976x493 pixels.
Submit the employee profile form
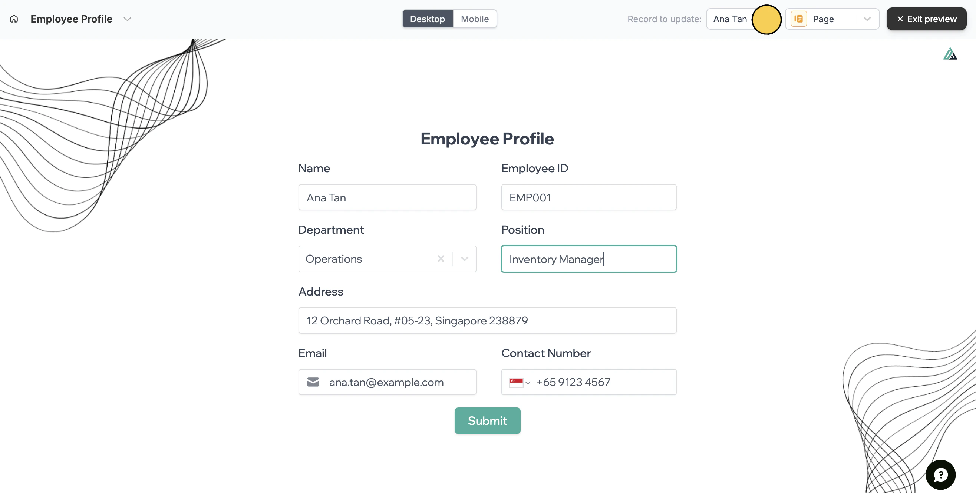pos(487,421)
